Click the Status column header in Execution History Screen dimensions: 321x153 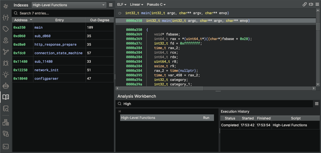[x=230, y=118]
